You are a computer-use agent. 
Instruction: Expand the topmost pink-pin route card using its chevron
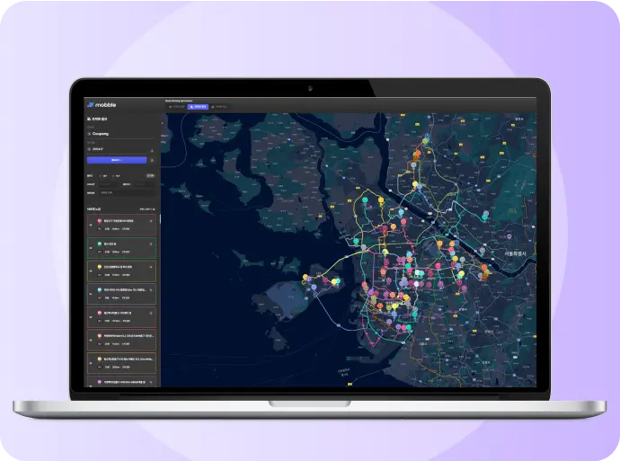point(151,221)
